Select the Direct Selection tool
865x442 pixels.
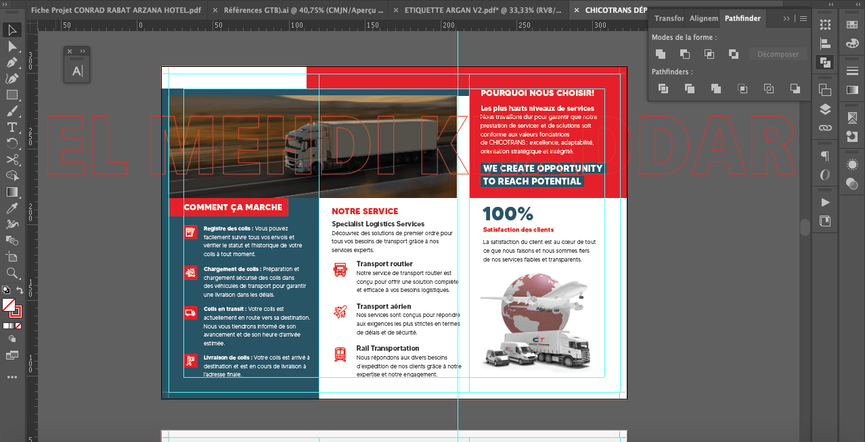pos(12,46)
